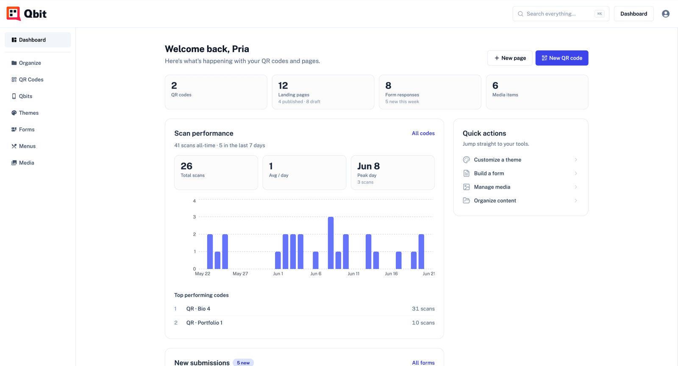Navigate to Qbits
The image size is (678, 366).
point(38,96)
